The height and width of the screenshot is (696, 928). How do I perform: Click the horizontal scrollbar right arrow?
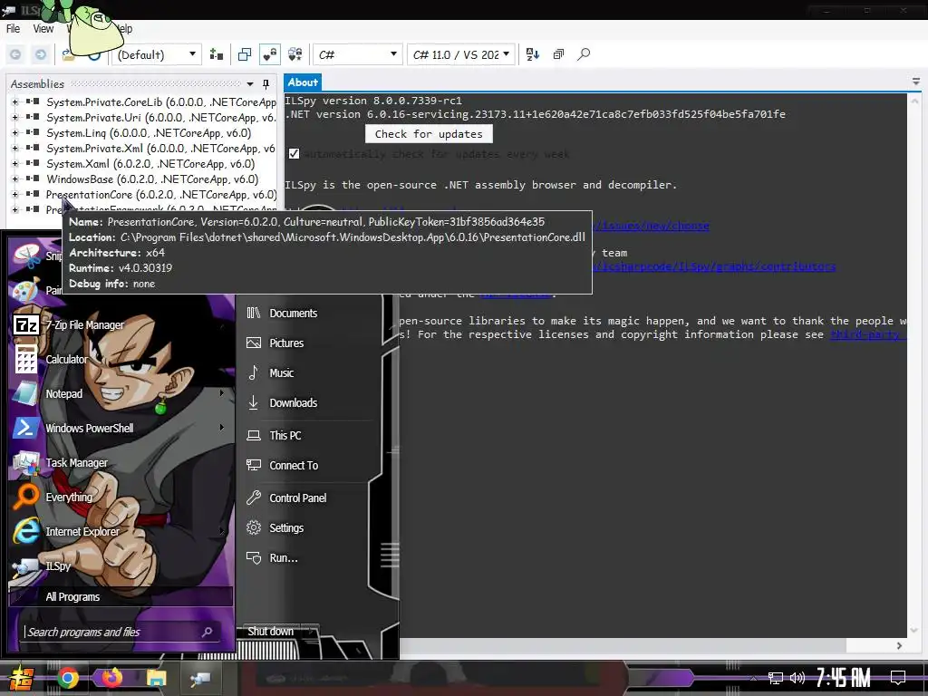(899, 645)
